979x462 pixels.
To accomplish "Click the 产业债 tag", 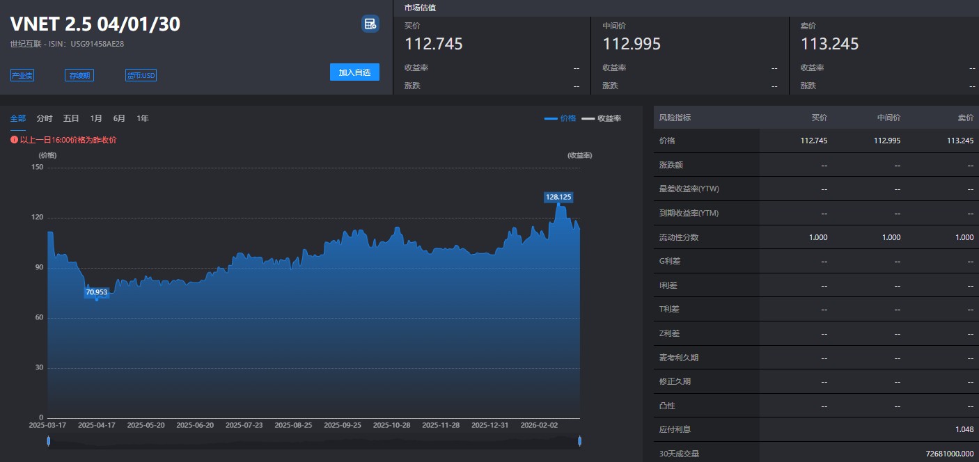I will (x=22, y=75).
